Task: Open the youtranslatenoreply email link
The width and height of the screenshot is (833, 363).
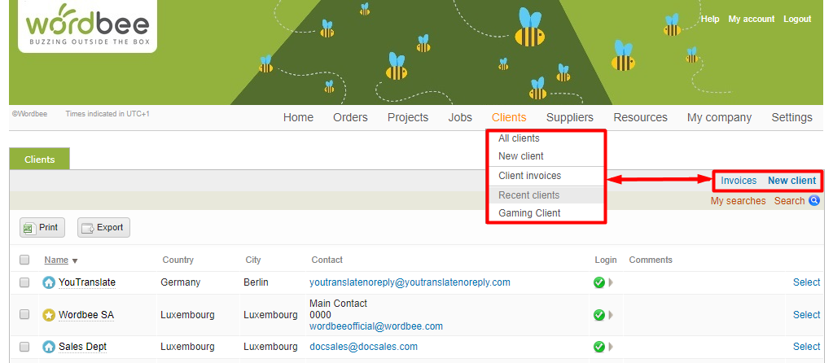Action: coord(410,282)
